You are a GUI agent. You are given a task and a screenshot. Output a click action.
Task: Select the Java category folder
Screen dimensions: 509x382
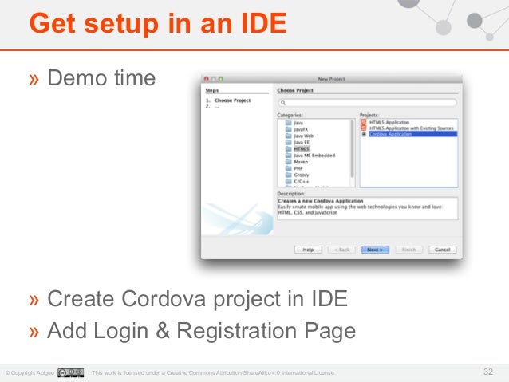point(298,123)
